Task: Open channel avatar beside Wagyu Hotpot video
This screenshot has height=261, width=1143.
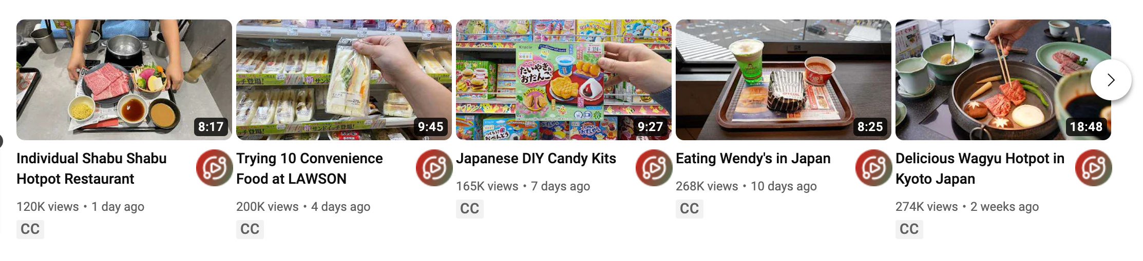Action: click(x=1093, y=168)
